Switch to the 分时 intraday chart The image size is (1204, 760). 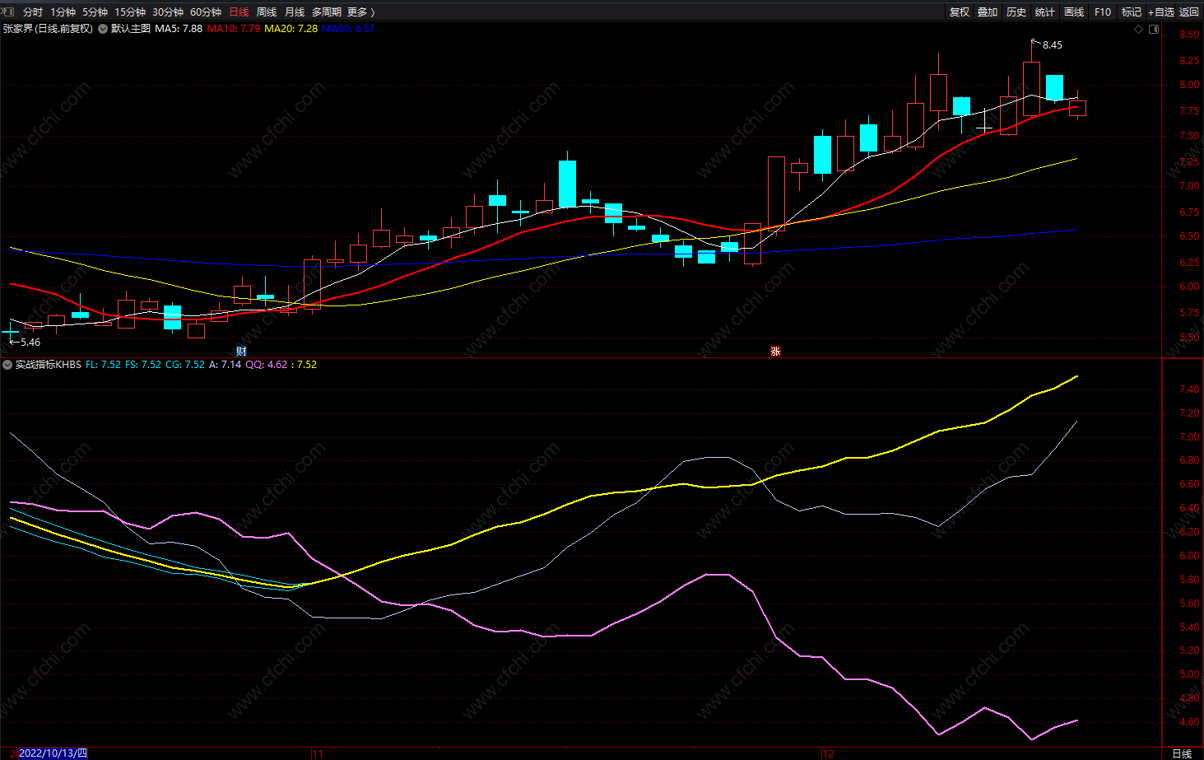tap(33, 12)
